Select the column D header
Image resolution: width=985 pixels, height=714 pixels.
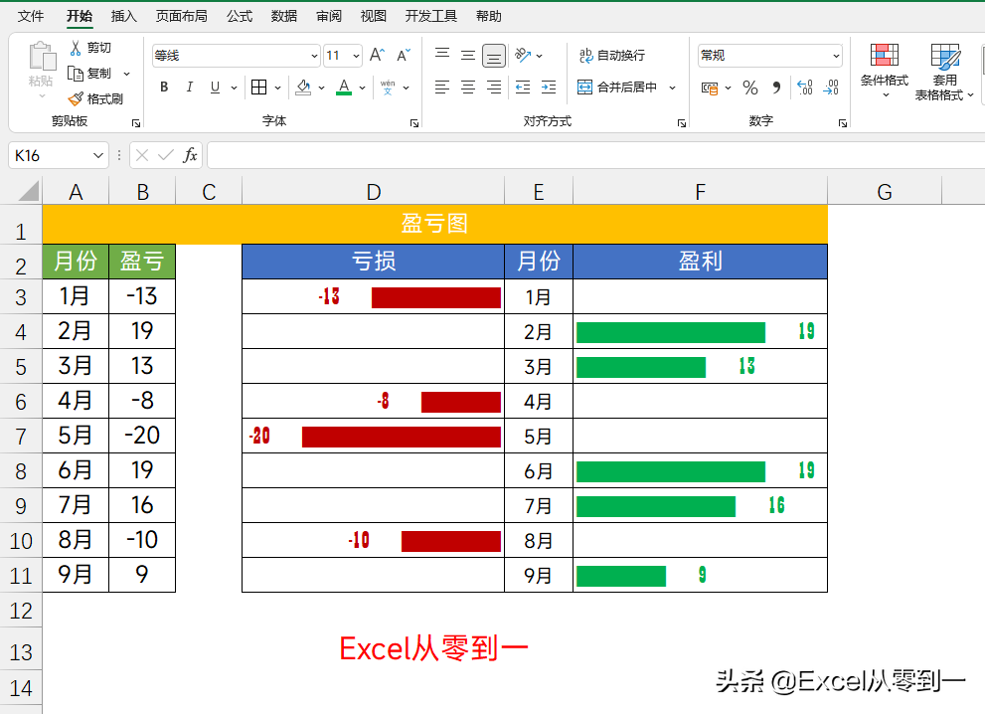(373, 192)
